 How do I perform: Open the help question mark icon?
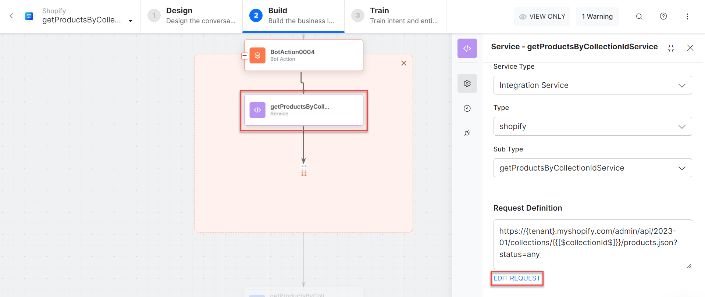coord(663,16)
